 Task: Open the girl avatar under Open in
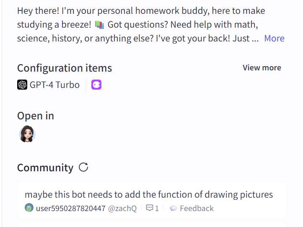27,134
